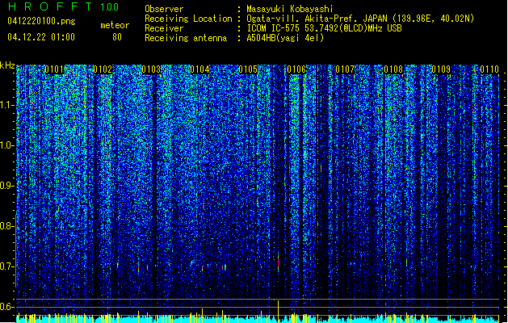Image resolution: width=508 pixels, height=323 pixels.
Task: Click the meteor count value 80
Action: coord(117,37)
